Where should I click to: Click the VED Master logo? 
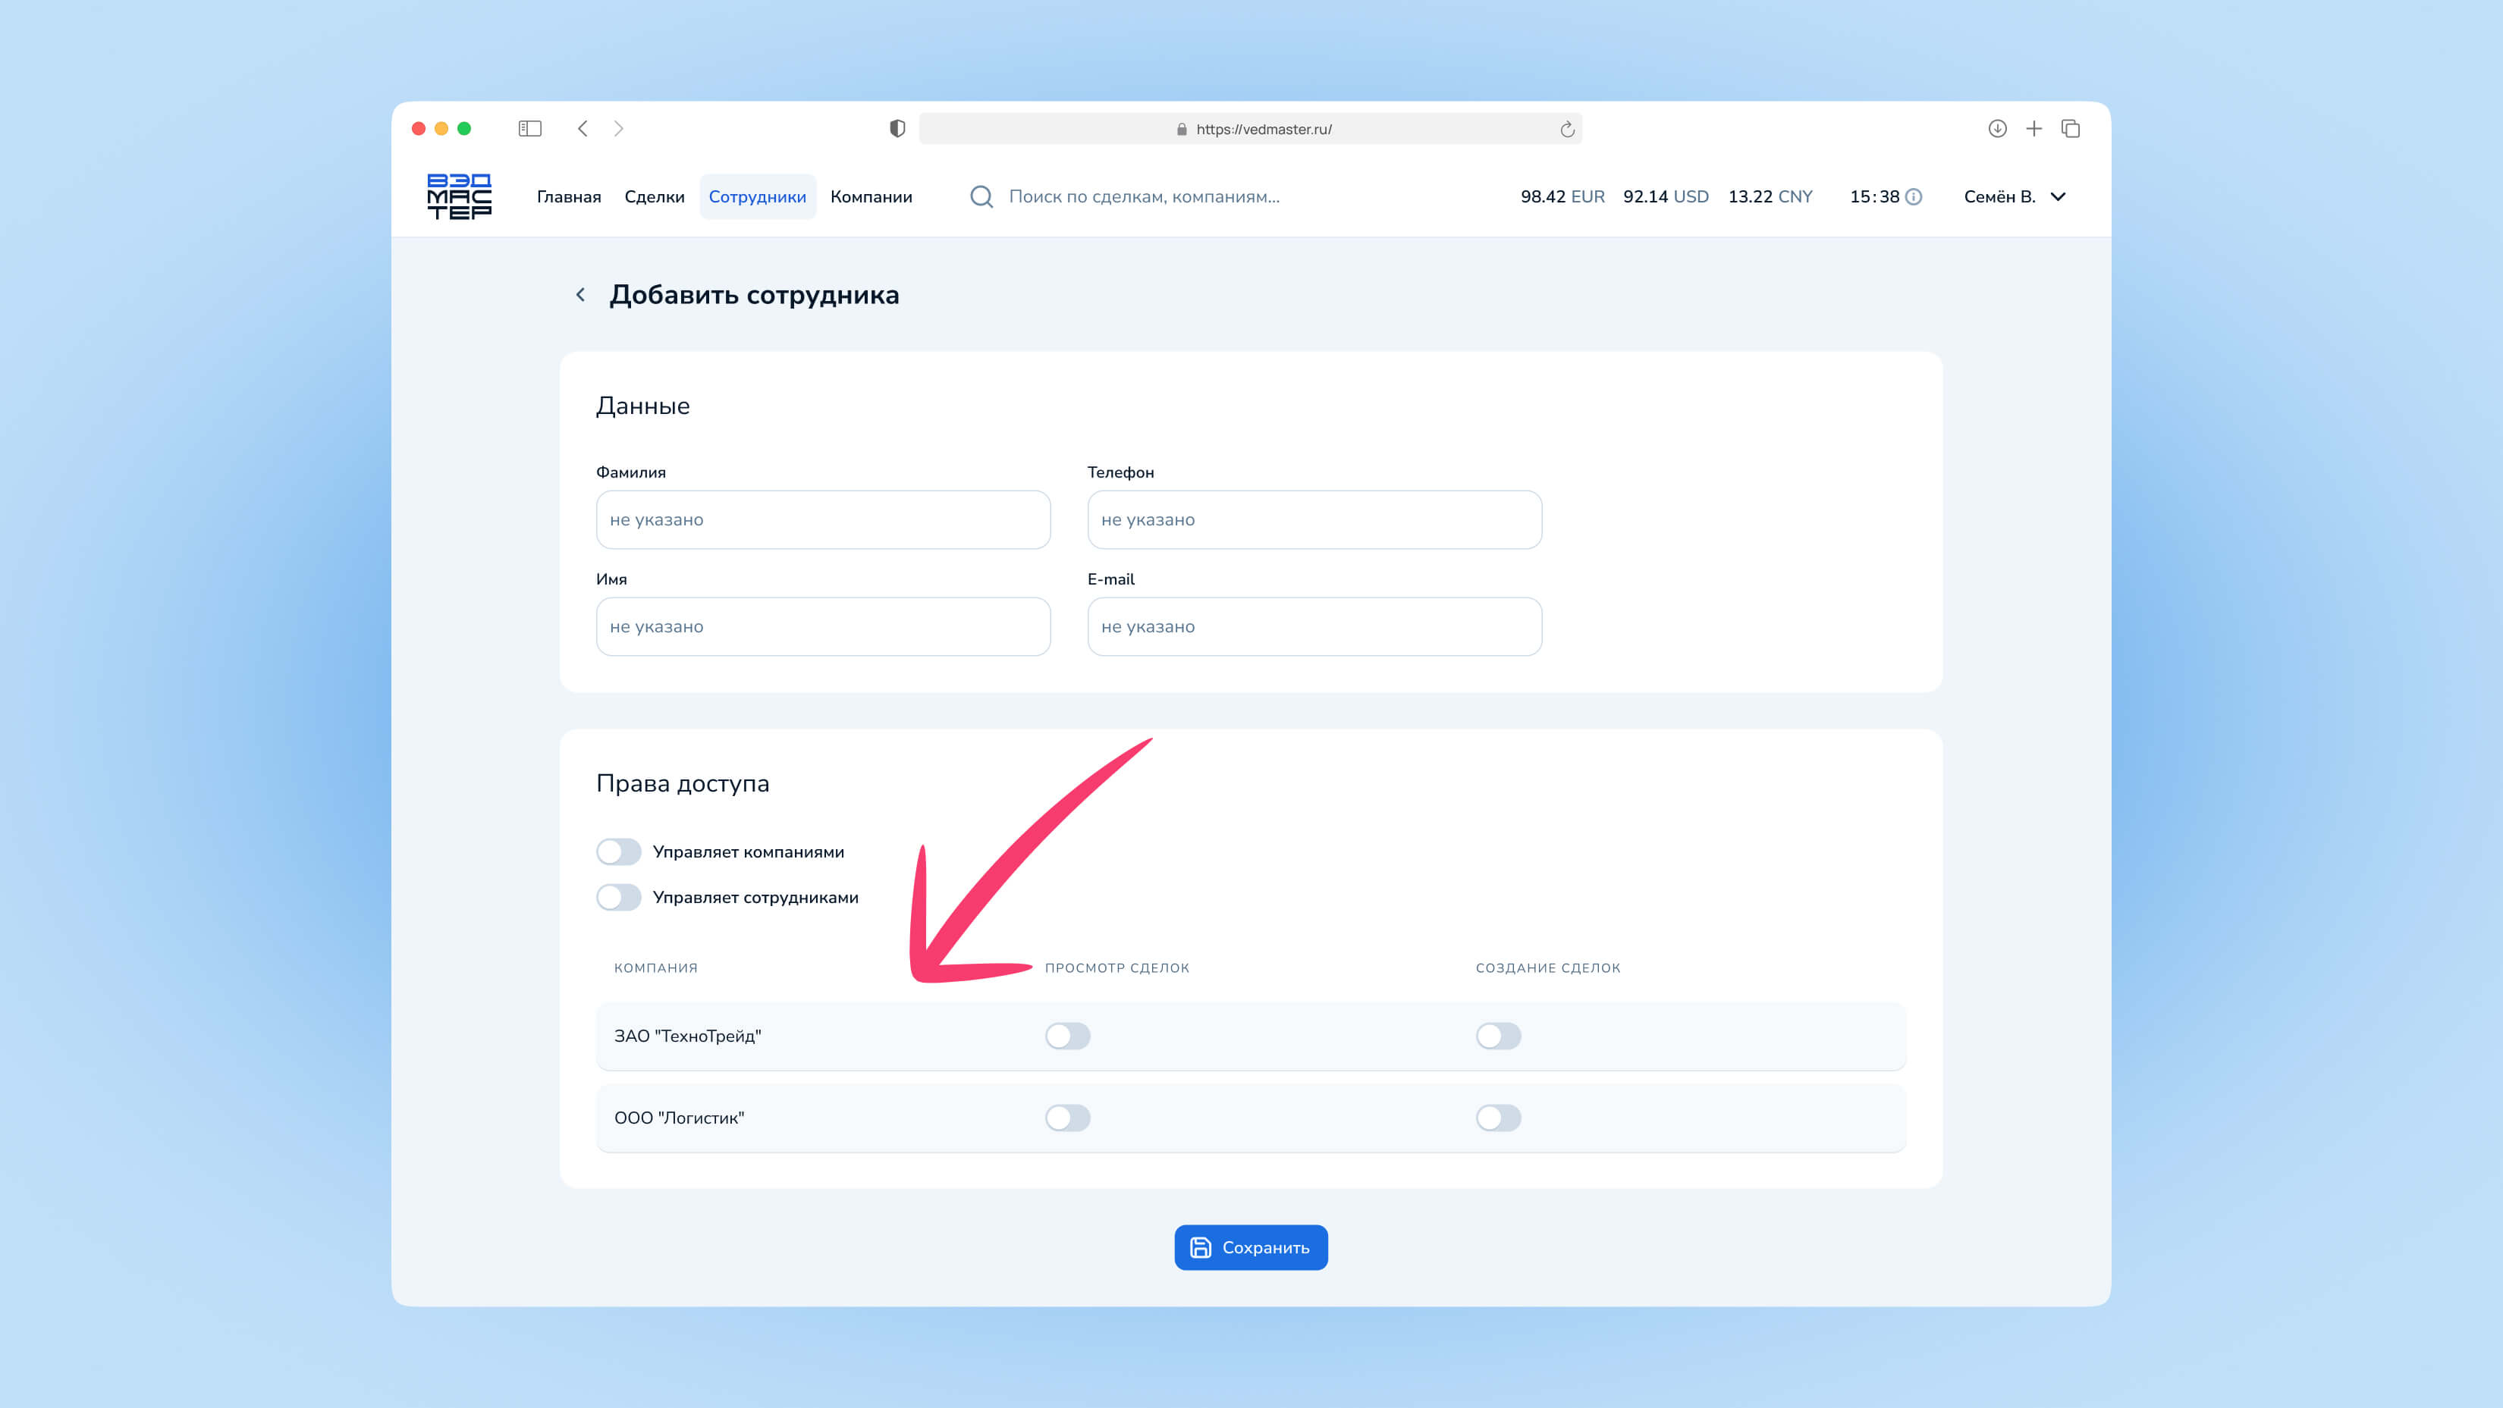click(459, 196)
